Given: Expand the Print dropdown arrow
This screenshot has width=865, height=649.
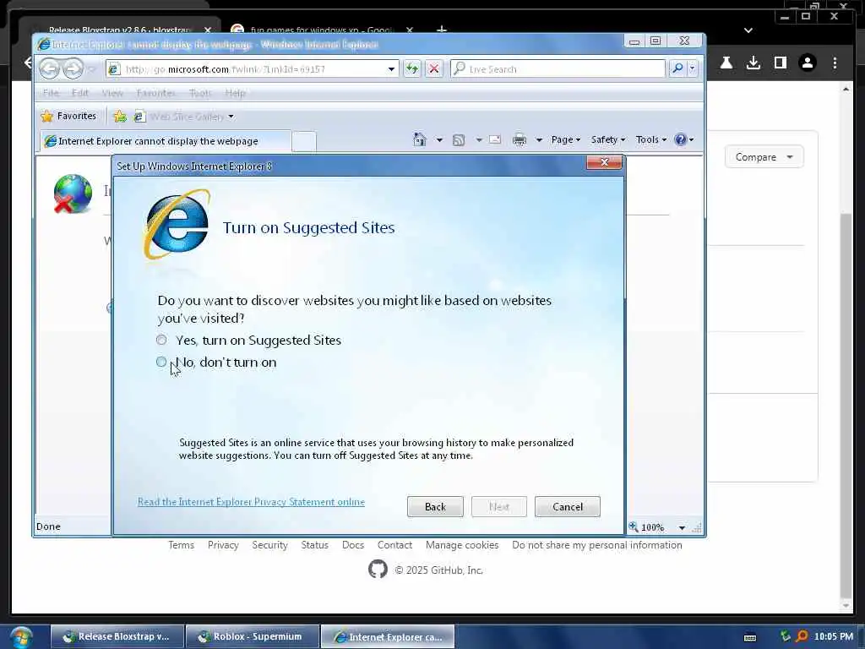Looking at the screenshot, I should 539,139.
